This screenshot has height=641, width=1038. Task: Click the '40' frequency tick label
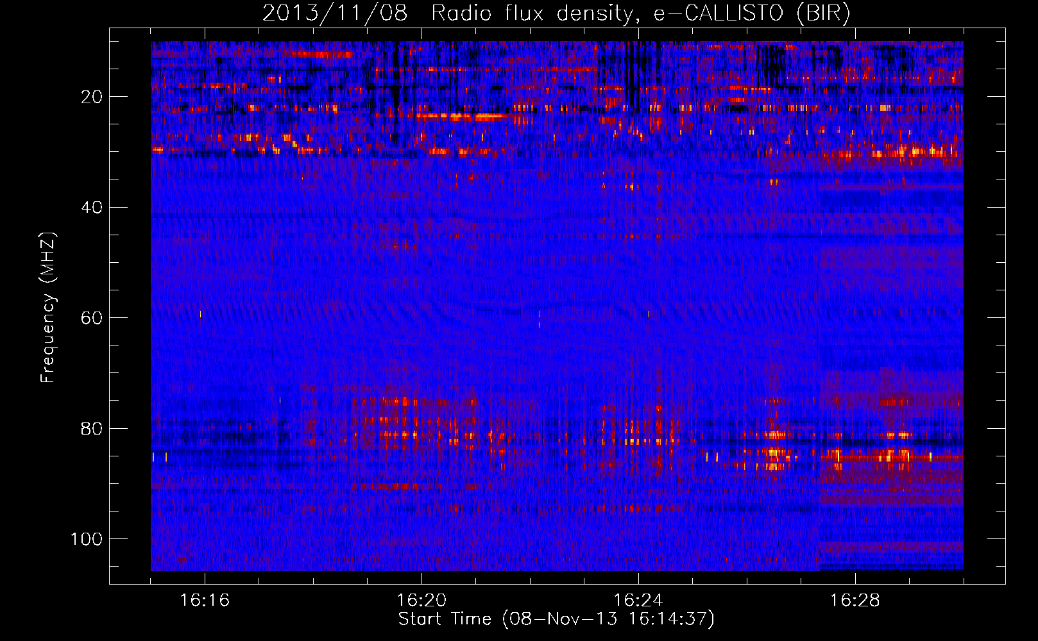point(92,208)
